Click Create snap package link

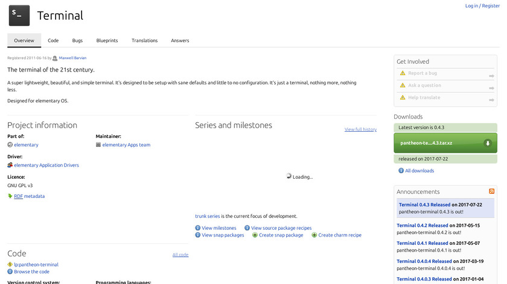pyautogui.click(x=281, y=235)
